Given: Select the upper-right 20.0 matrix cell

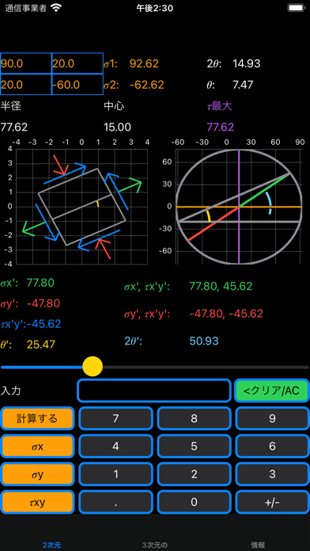Looking at the screenshot, I should (x=77, y=63).
